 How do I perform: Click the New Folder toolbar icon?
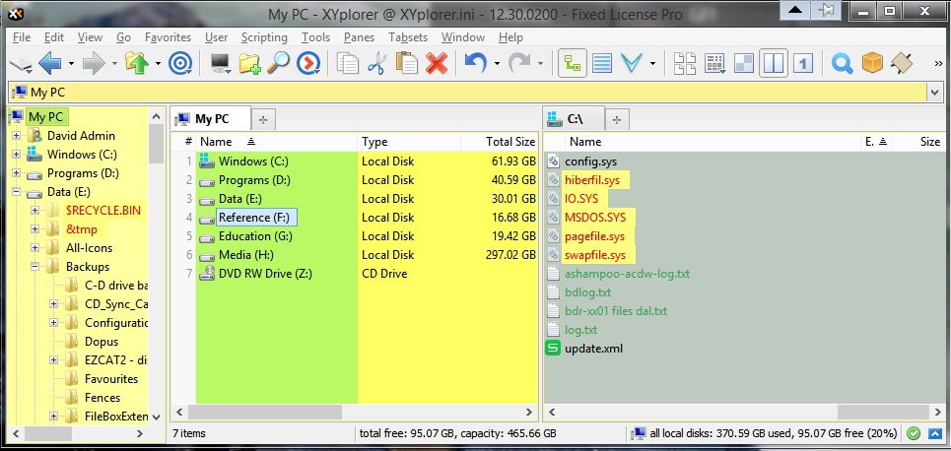click(x=249, y=64)
